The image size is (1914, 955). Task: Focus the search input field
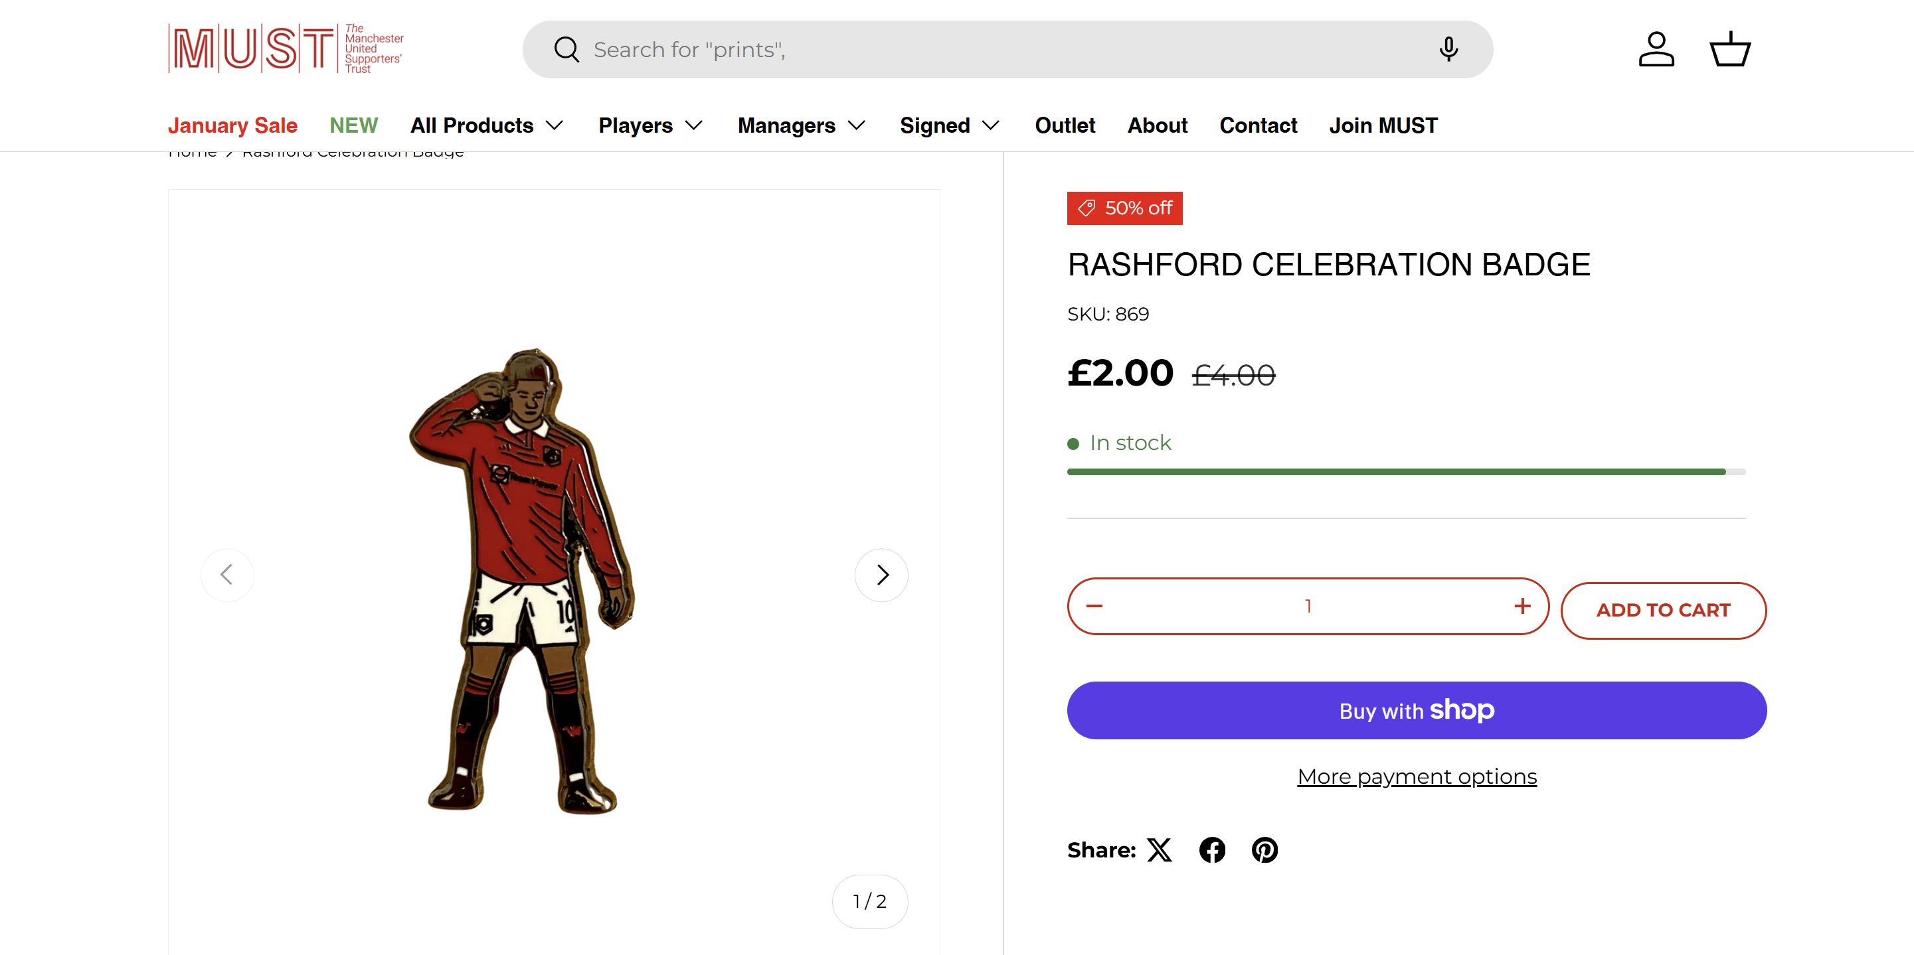point(1003,50)
